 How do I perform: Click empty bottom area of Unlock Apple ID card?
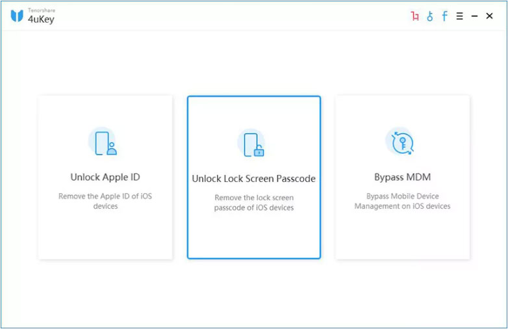105,237
